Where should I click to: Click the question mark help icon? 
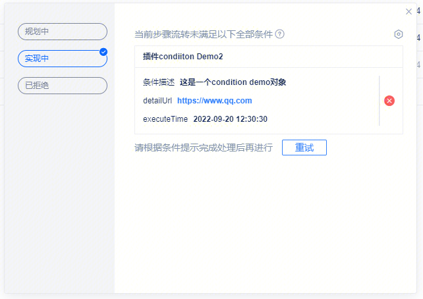[x=280, y=34]
